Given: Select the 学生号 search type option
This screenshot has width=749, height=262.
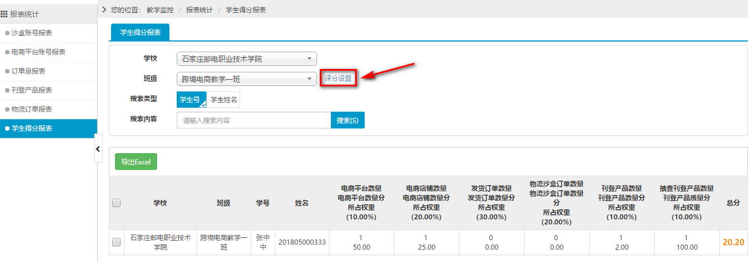Looking at the screenshot, I should click(x=191, y=100).
